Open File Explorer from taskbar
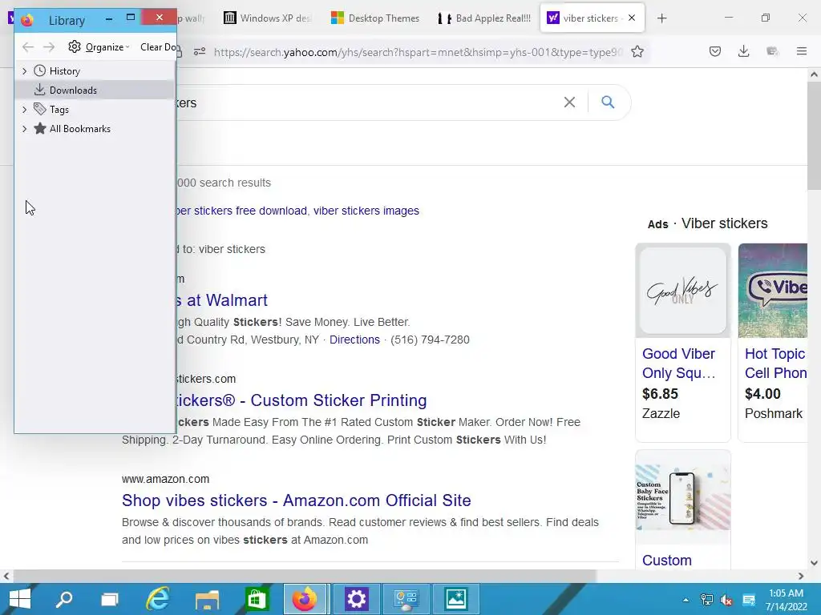This screenshot has width=821, height=615. tap(208, 599)
